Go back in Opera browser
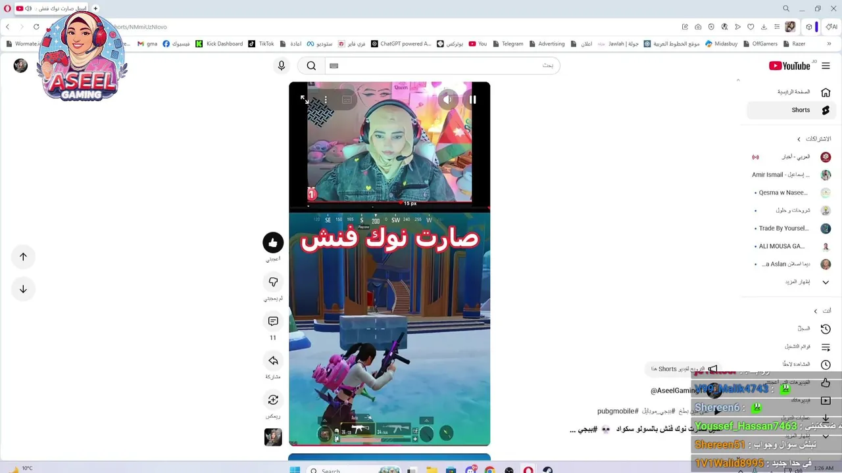This screenshot has height=473, width=842. point(7,27)
